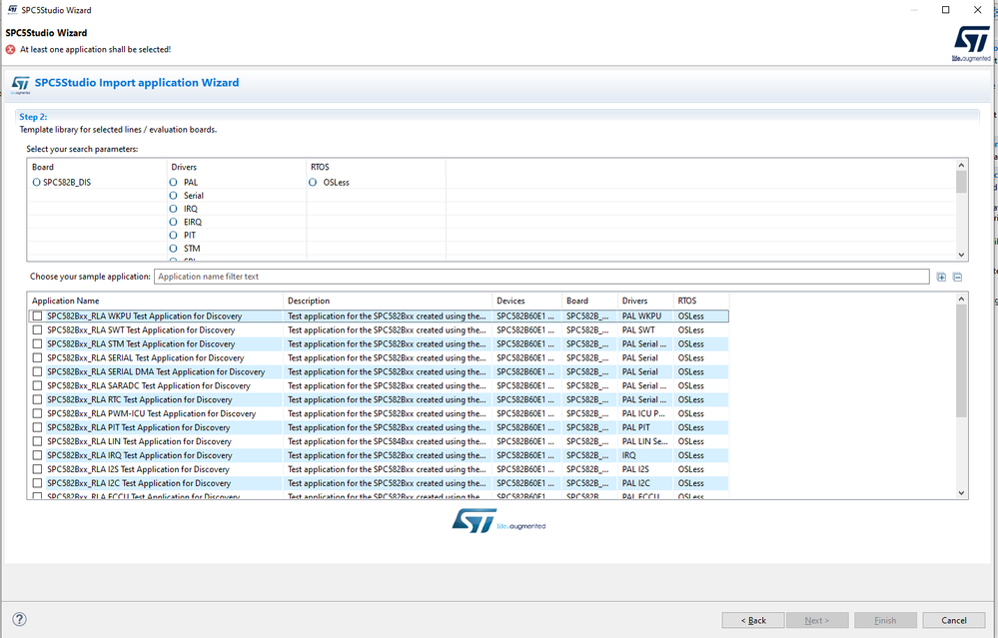This screenshot has height=638, width=998.
Task: Click scroll-up arrow of application list
Action: tap(961, 299)
